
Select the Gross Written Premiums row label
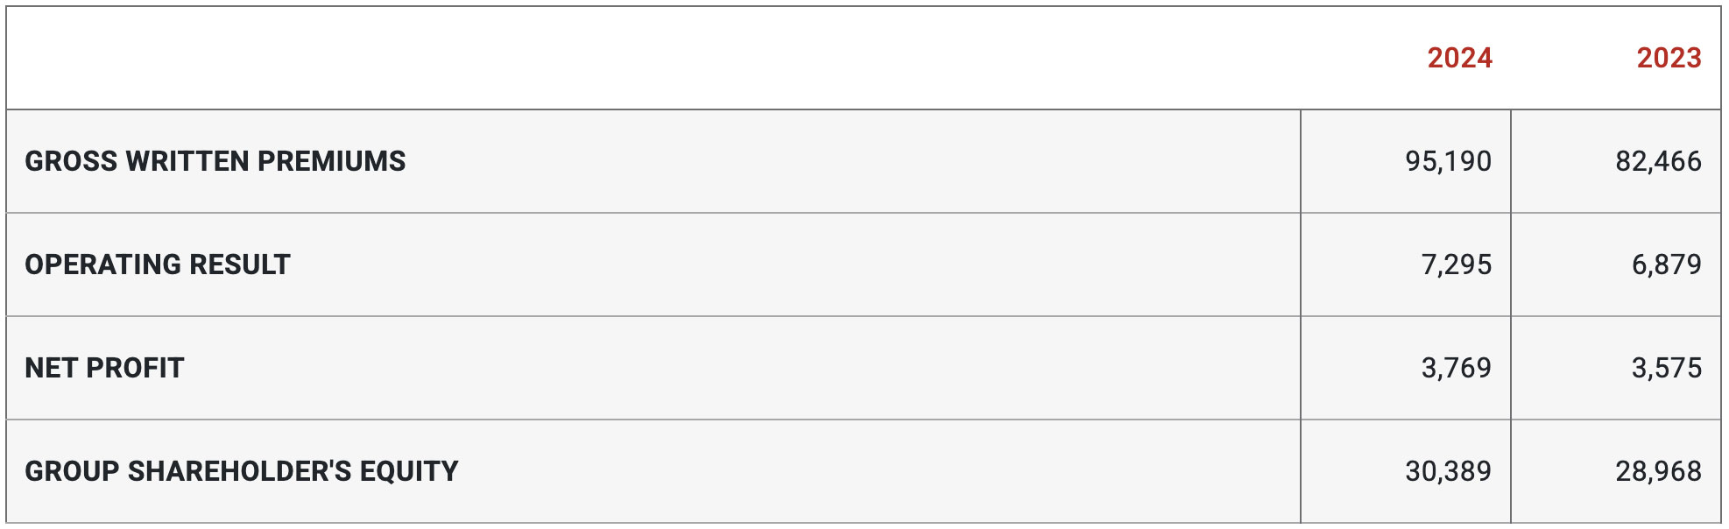click(215, 161)
